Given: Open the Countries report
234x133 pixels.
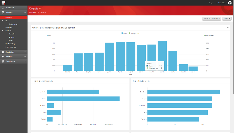Looking at the screenshot, I should click(12, 34).
